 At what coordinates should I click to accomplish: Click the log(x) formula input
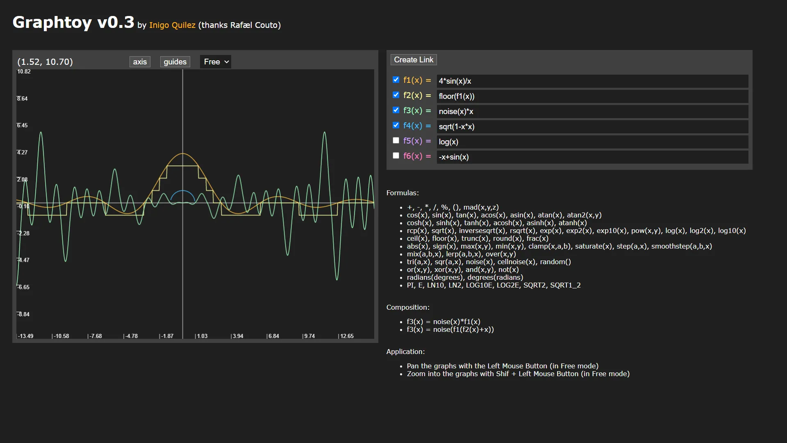click(x=592, y=142)
